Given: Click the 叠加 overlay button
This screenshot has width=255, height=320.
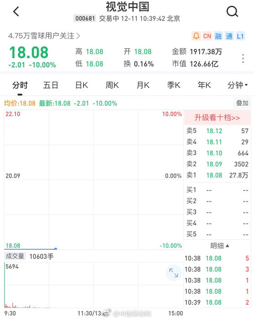Looking at the screenshot, I should click(x=242, y=103).
